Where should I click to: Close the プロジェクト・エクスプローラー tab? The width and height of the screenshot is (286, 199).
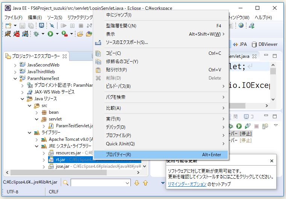tap(65, 56)
